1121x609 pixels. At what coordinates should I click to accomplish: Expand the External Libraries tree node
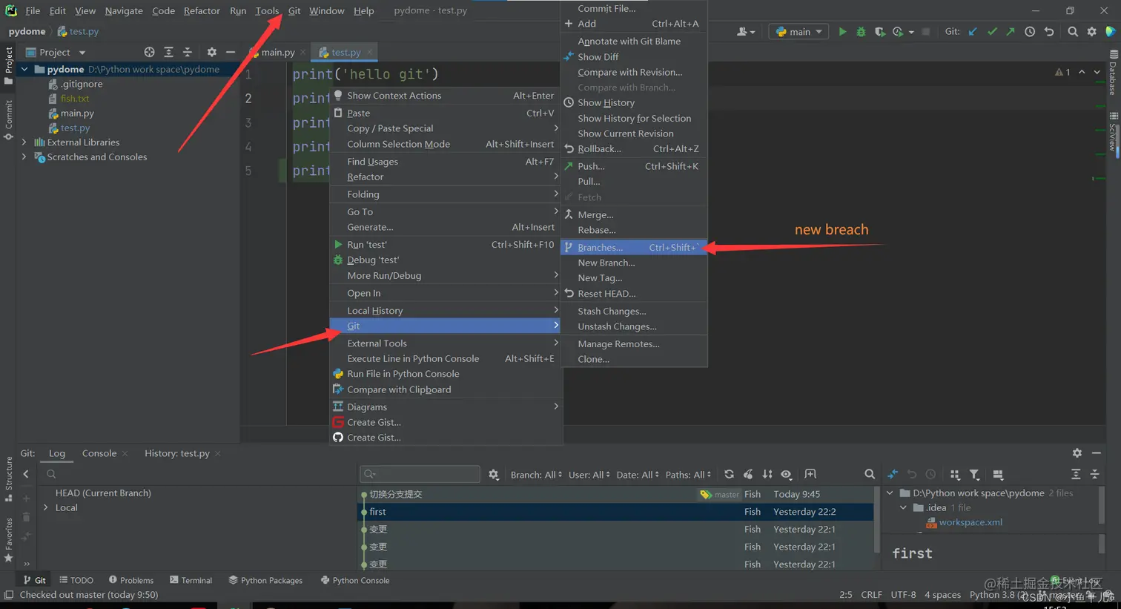pyautogui.click(x=24, y=142)
